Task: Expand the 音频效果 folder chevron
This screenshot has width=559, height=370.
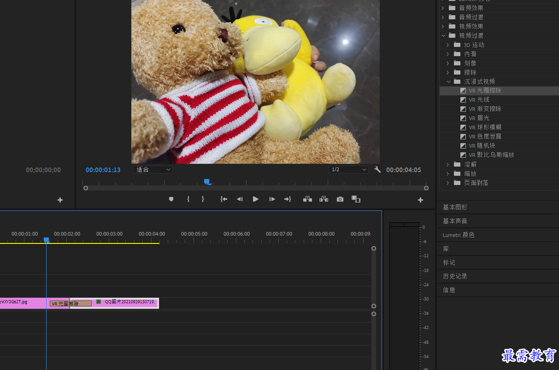Action: coord(443,8)
